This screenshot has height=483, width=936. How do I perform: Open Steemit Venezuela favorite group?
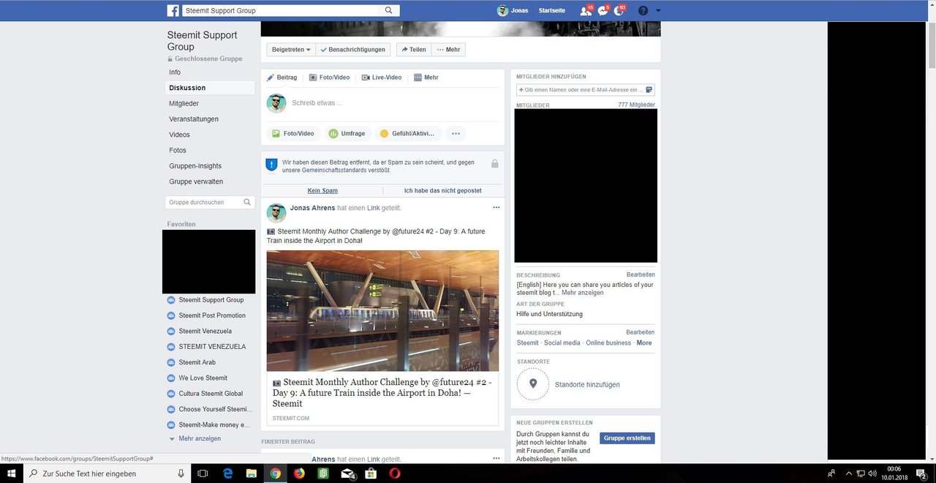tap(205, 332)
